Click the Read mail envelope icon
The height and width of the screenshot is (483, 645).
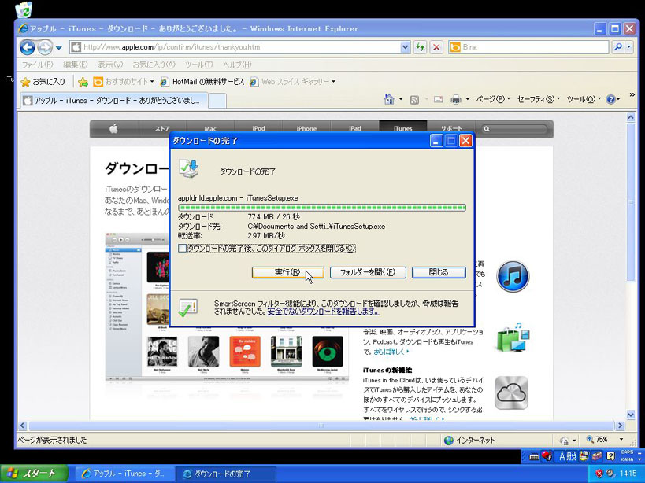tap(438, 99)
